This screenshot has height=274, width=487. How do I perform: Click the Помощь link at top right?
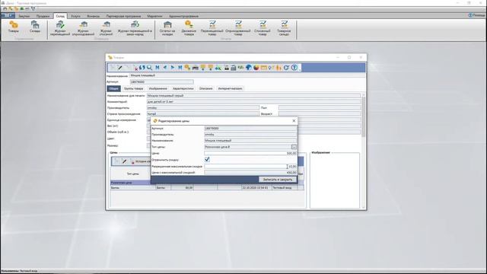(x=477, y=15)
